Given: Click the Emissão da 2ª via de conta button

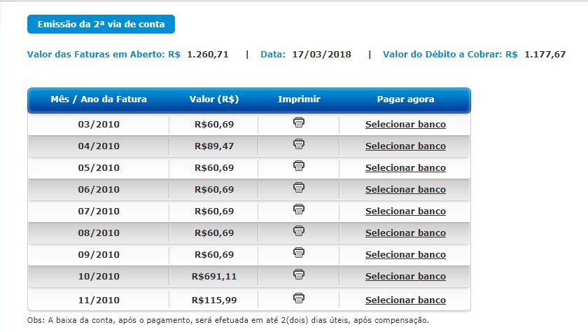Looking at the screenshot, I should pyautogui.click(x=101, y=25).
